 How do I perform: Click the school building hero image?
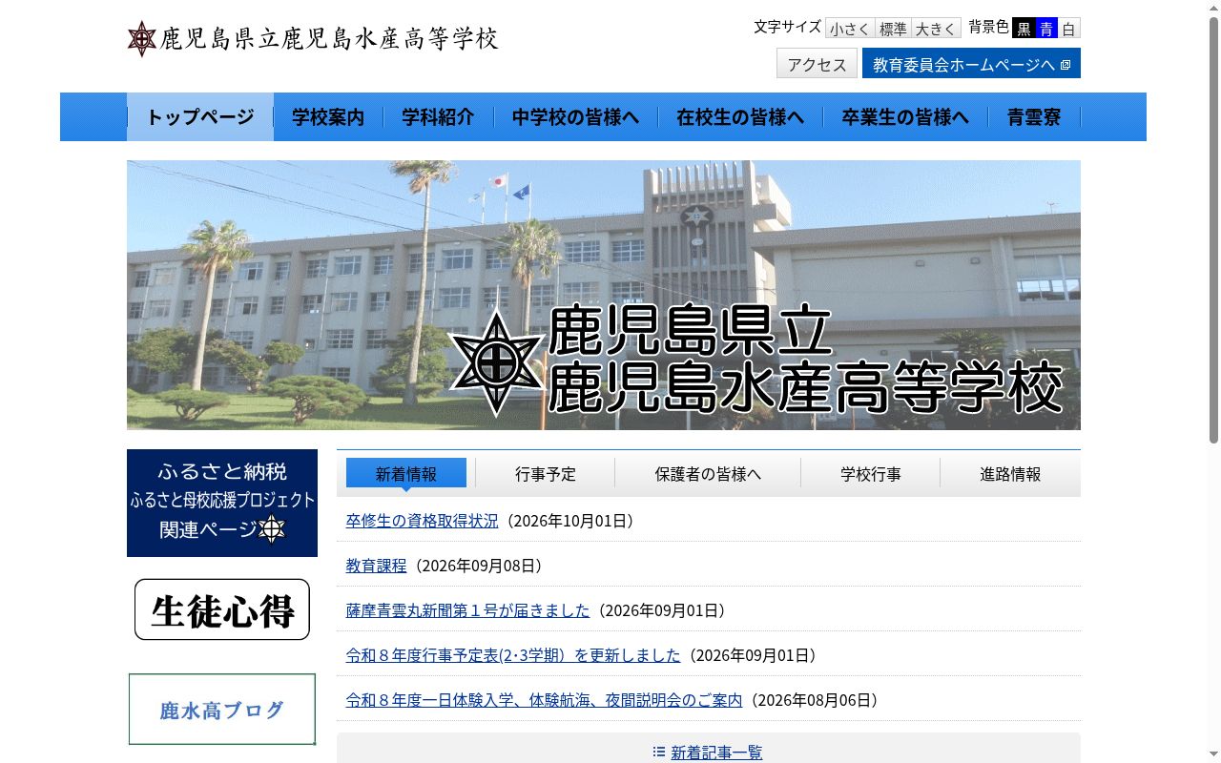604,295
